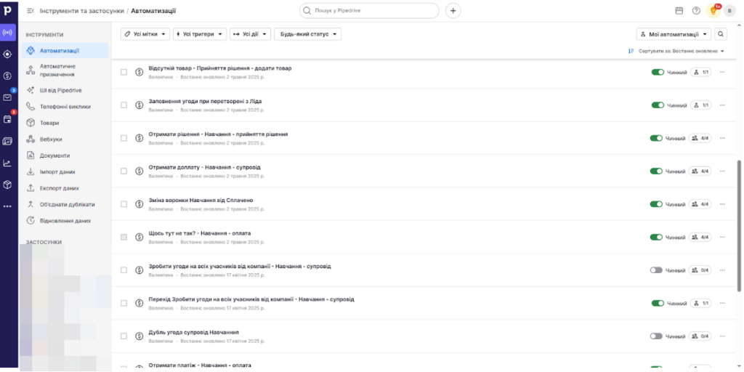The height and width of the screenshot is (372, 744).
Task: Open Insights chart icon in left rail
Action: click(7, 163)
